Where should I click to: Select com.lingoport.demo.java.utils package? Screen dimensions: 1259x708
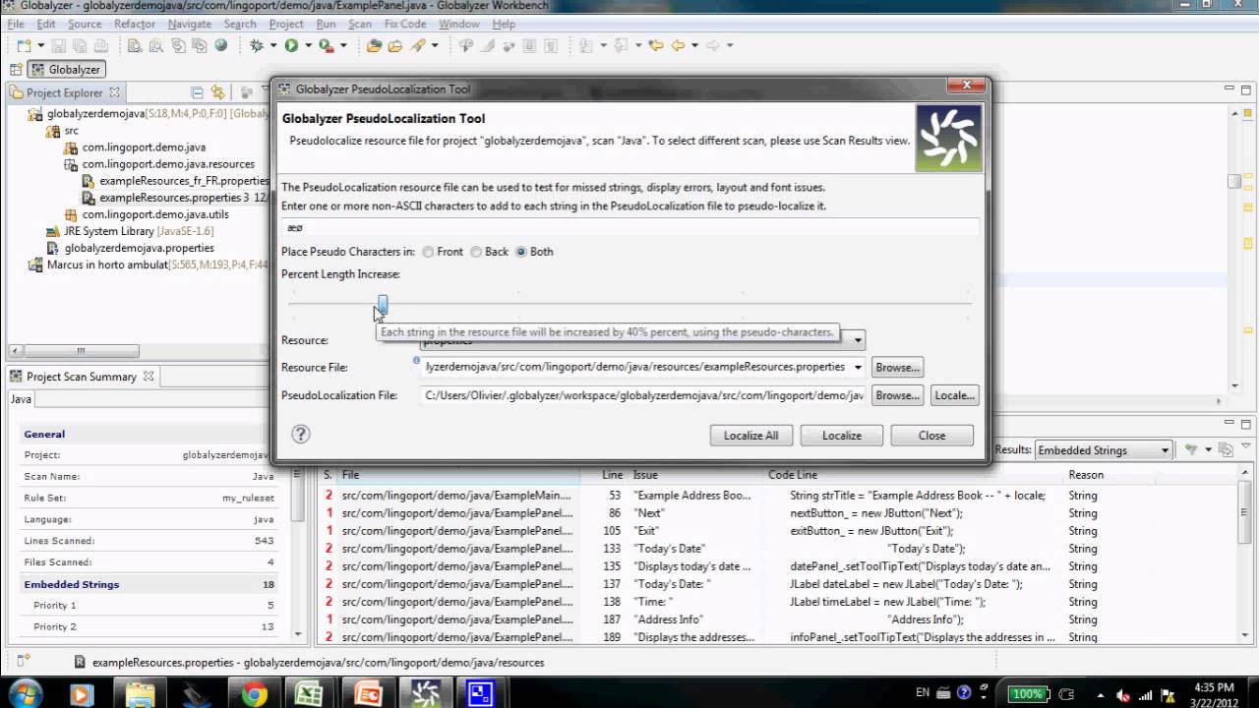pyautogui.click(x=155, y=214)
